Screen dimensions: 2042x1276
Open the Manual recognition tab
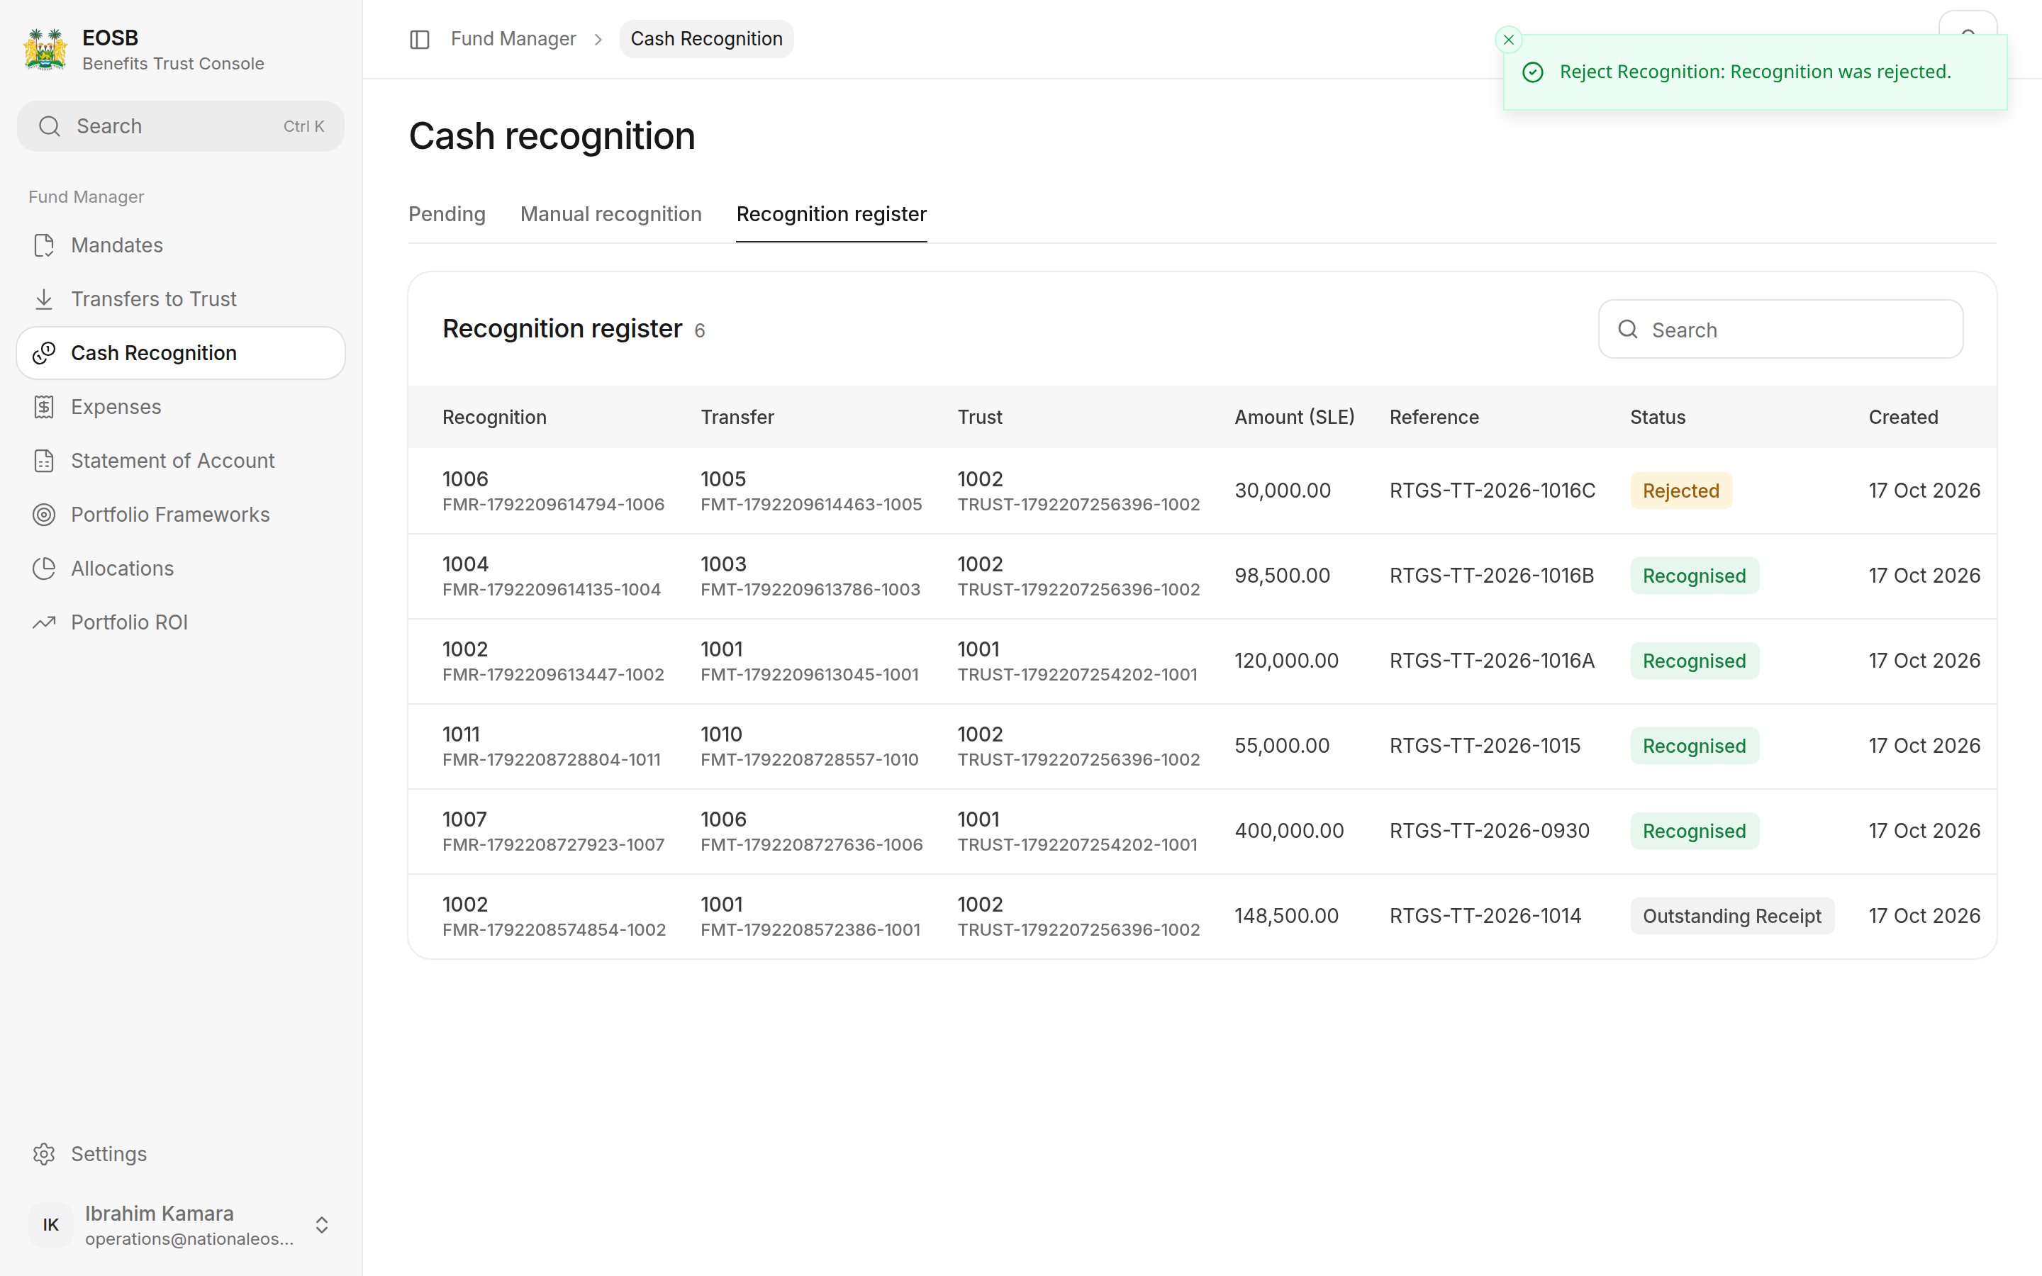[x=611, y=214]
